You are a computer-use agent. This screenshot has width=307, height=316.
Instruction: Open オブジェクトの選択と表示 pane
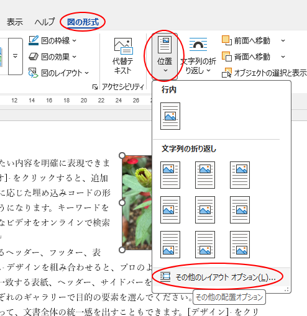264,73
